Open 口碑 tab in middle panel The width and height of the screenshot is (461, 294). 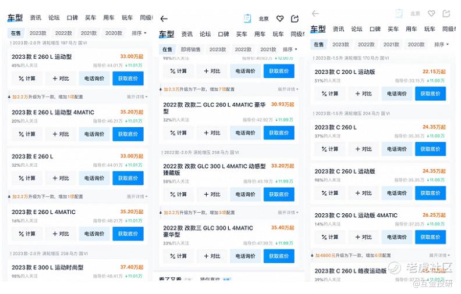click(x=224, y=34)
